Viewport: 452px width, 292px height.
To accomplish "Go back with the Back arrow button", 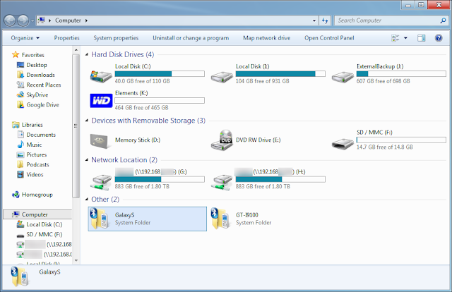I will point(9,20).
